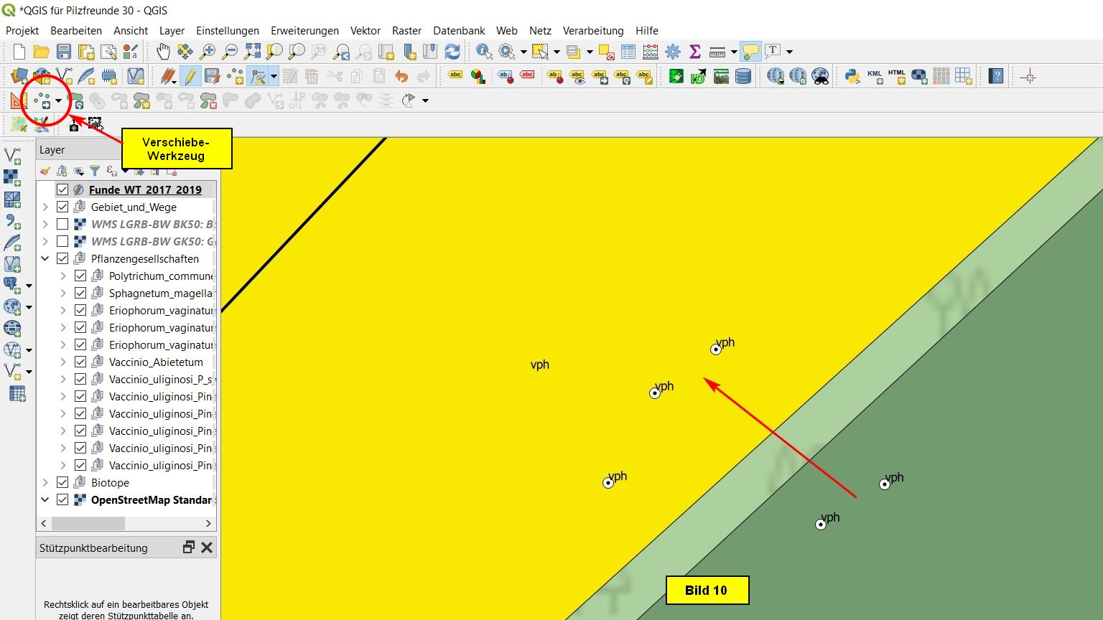Screen dimensions: 1103x620
Task: Click the Identify Features tool
Action: coord(484,52)
